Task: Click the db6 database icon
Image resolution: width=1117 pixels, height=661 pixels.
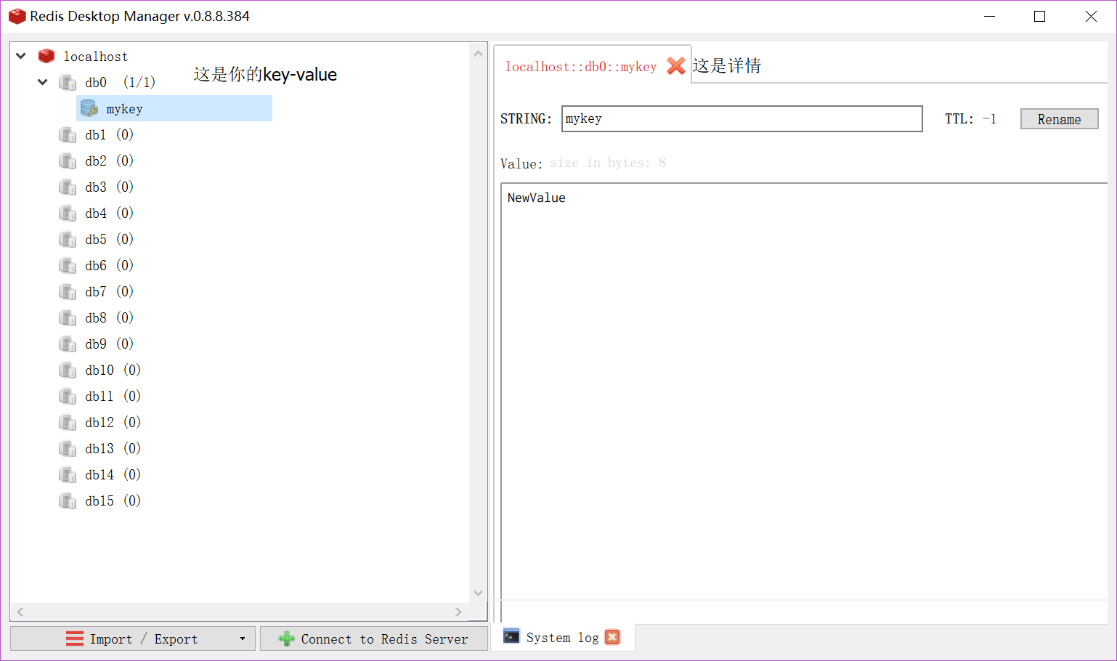Action: point(68,265)
